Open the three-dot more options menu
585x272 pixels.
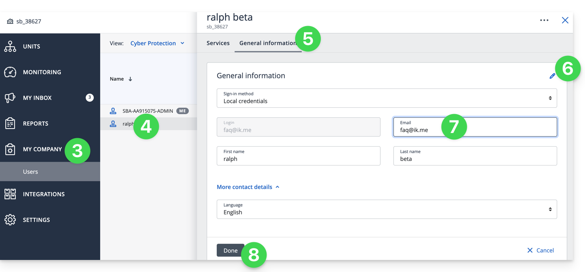[544, 20]
